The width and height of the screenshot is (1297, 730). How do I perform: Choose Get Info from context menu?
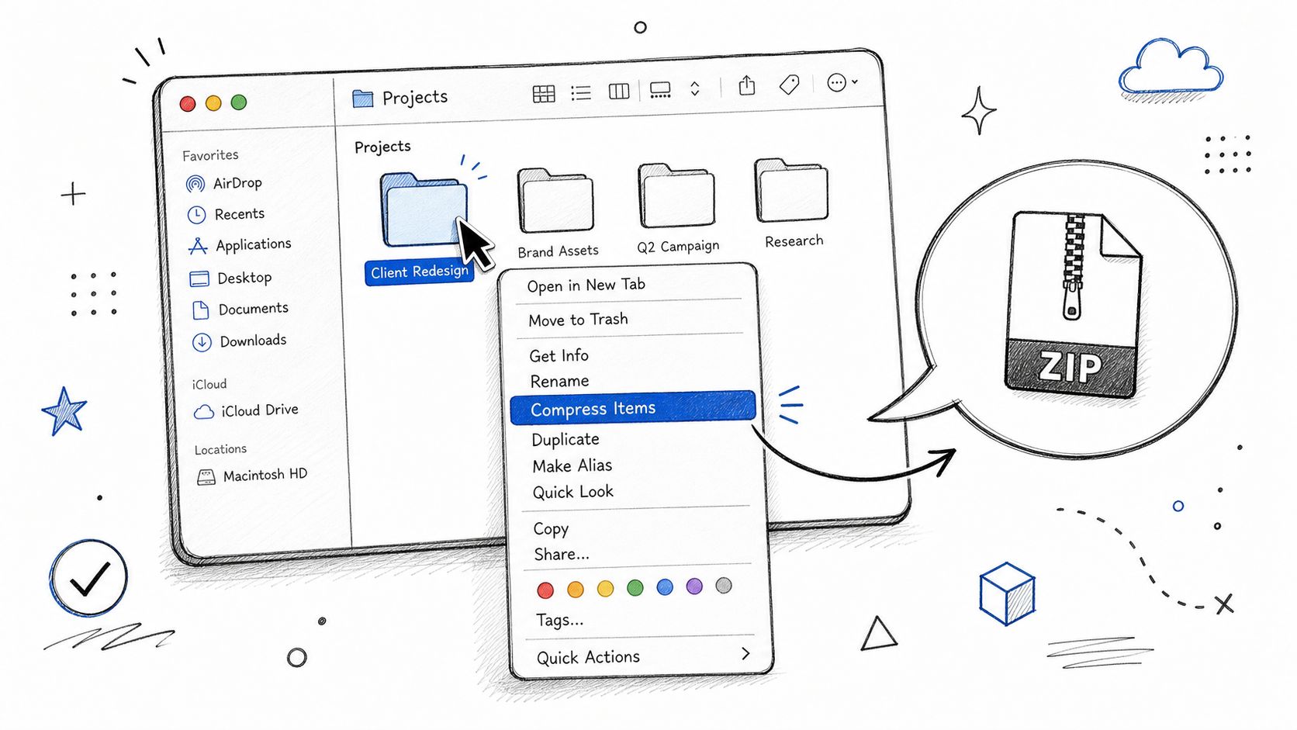[559, 355]
